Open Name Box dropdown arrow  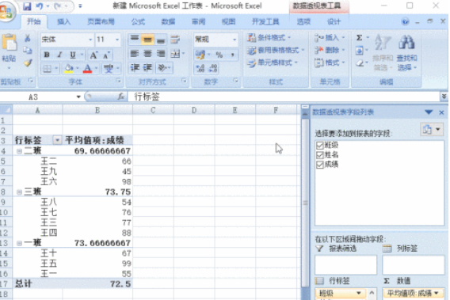pyautogui.click(x=78, y=97)
